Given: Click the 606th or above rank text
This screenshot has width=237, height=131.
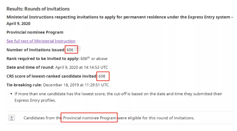Looking at the screenshot, I should point(94,58).
